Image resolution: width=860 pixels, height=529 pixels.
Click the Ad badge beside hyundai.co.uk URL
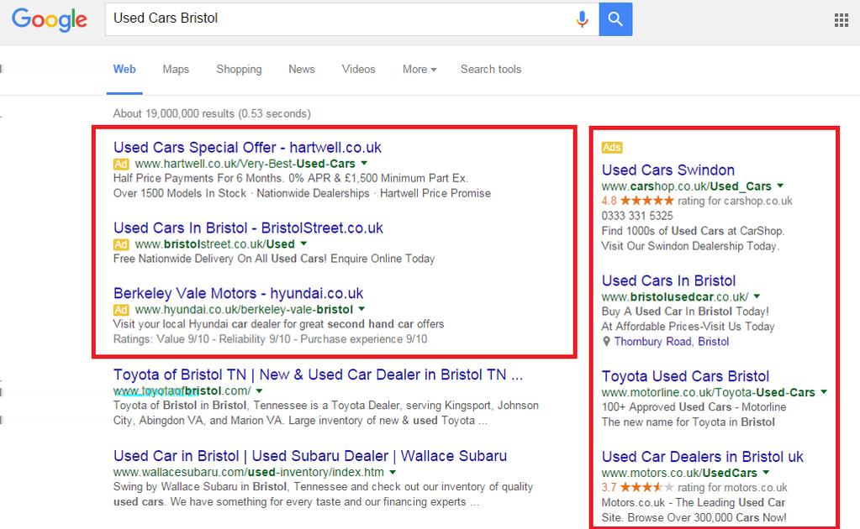tap(121, 310)
